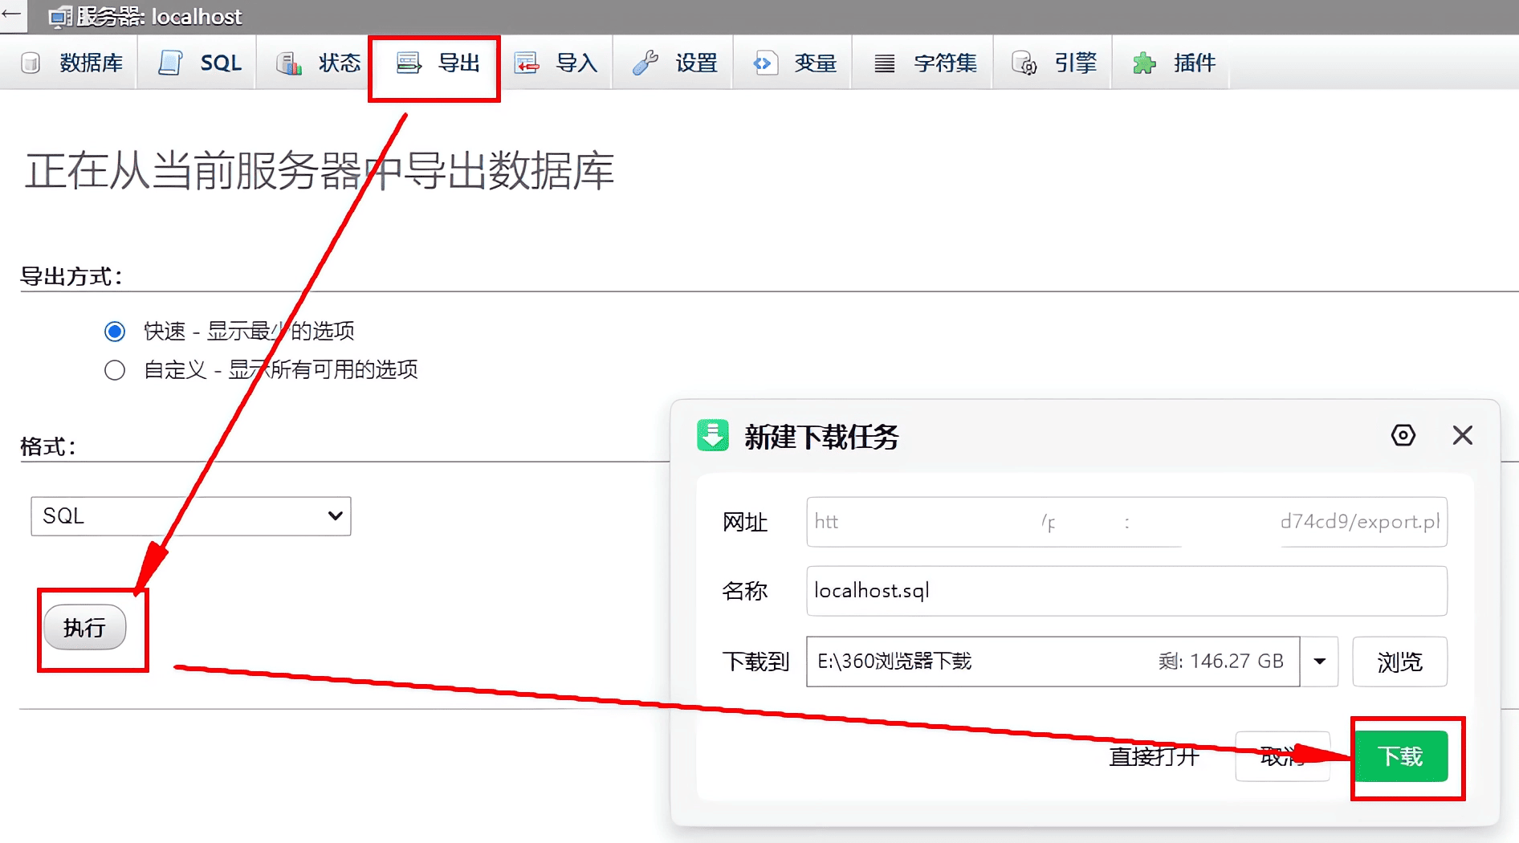This screenshot has width=1519, height=843.
Task: Click the status chart icon
Action: 288,63
